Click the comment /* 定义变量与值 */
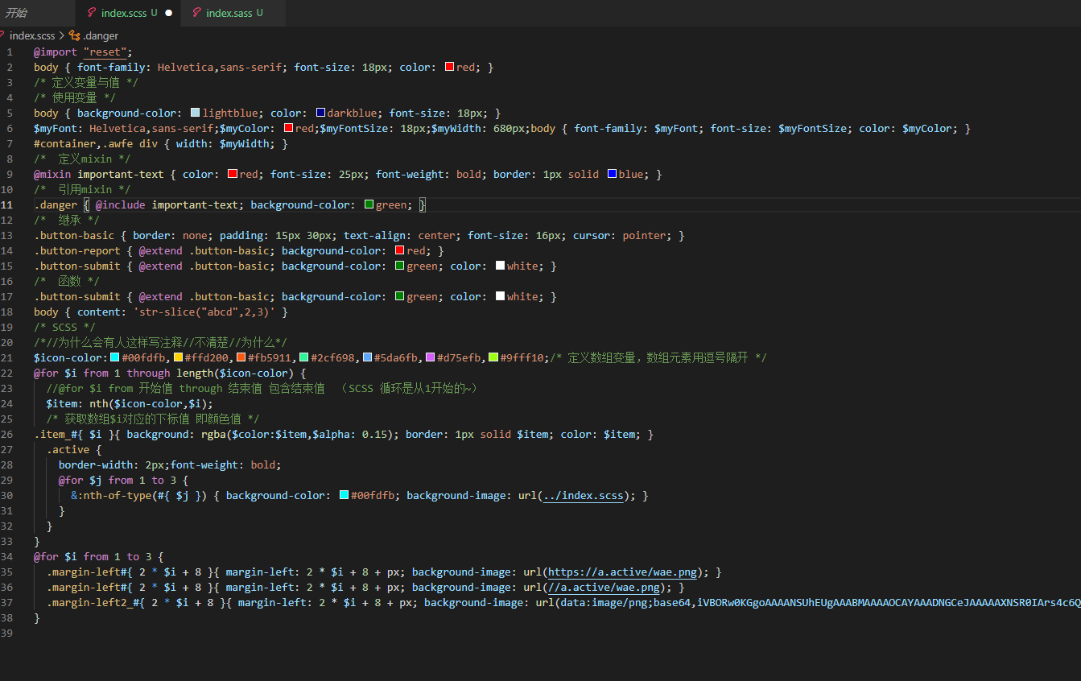The height and width of the screenshot is (681, 1081). (x=86, y=83)
